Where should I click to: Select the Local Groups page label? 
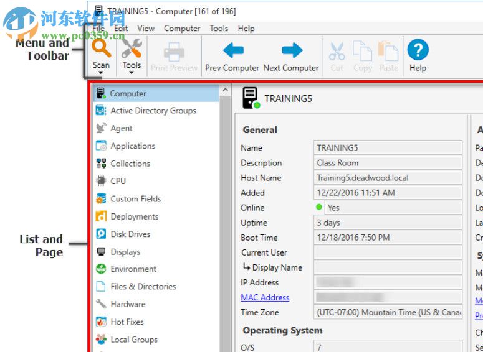(x=134, y=340)
